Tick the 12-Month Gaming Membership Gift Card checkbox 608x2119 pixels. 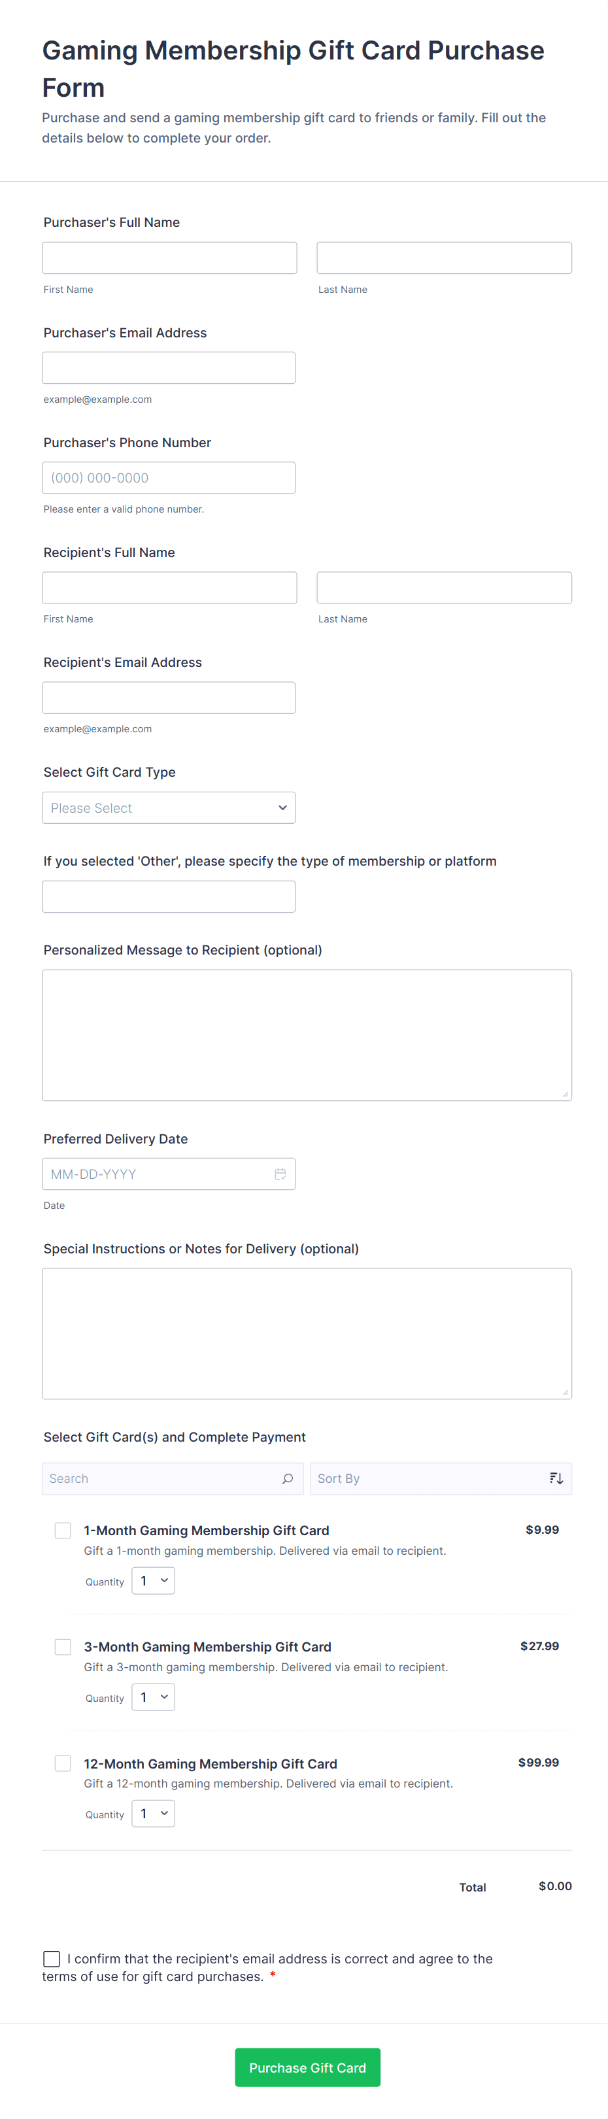[63, 1763]
